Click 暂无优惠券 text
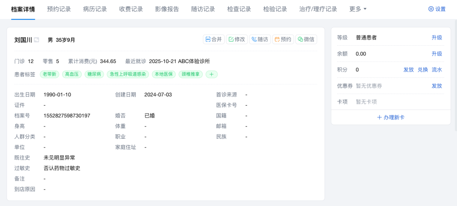Viewport: 457px width, 206px height. click(369, 86)
